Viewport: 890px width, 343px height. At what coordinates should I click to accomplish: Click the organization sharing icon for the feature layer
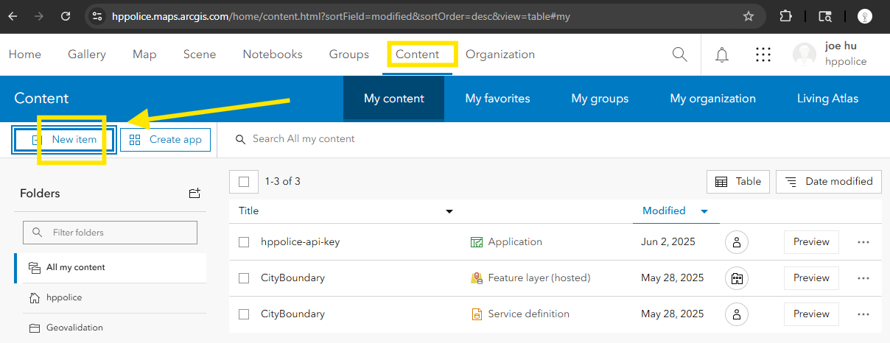(x=737, y=278)
